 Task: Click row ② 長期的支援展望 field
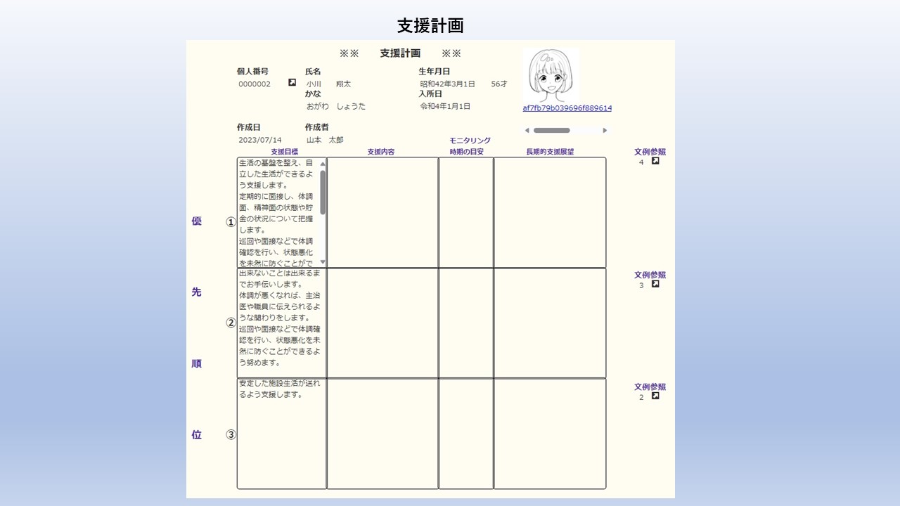(550, 323)
